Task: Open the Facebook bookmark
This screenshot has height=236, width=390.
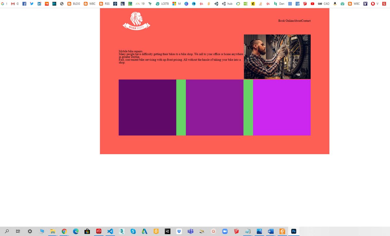Action: pyautogui.click(x=24, y=4)
